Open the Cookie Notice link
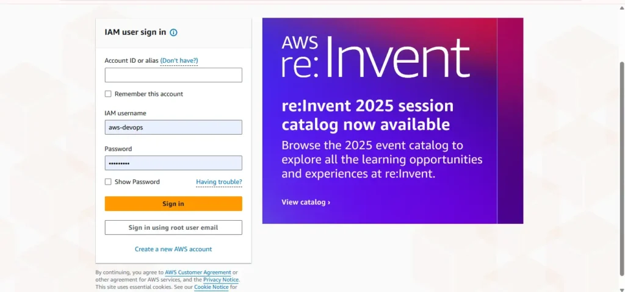 (x=211, y=287)
